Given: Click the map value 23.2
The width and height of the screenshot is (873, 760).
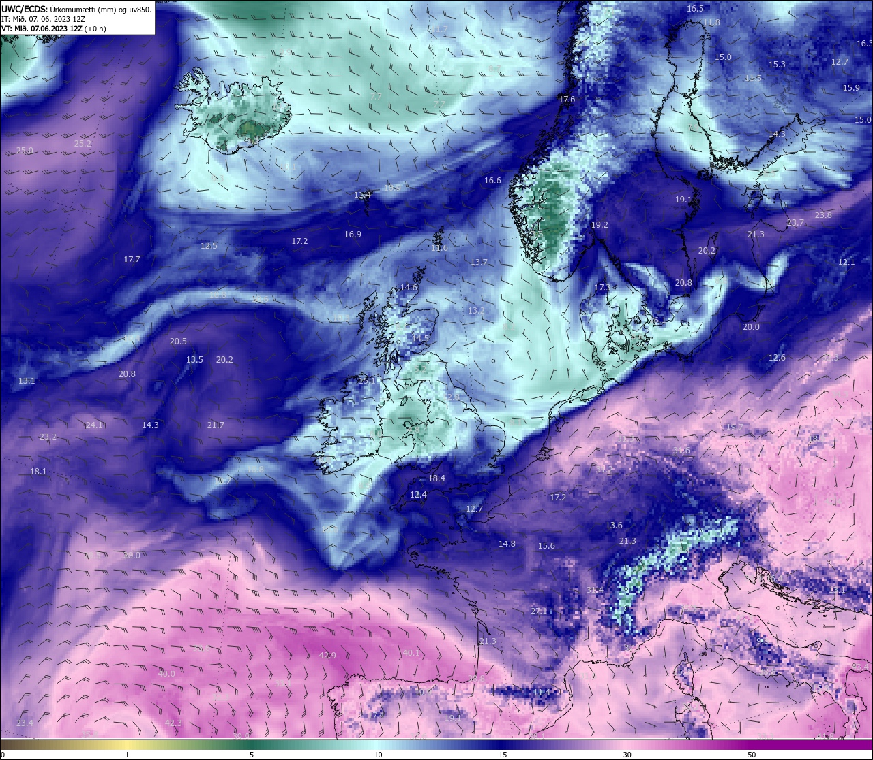Looking at the screenshot, I should click(48, 437).
